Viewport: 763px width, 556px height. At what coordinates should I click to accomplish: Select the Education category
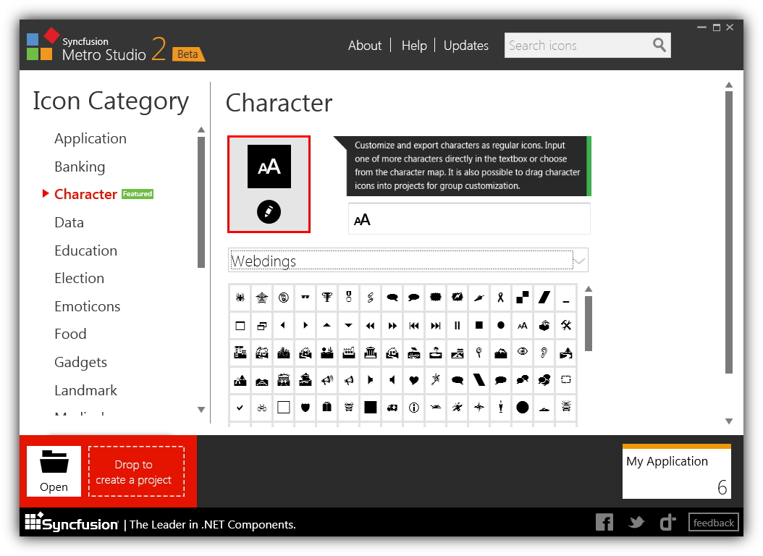(x=85, y=250)
